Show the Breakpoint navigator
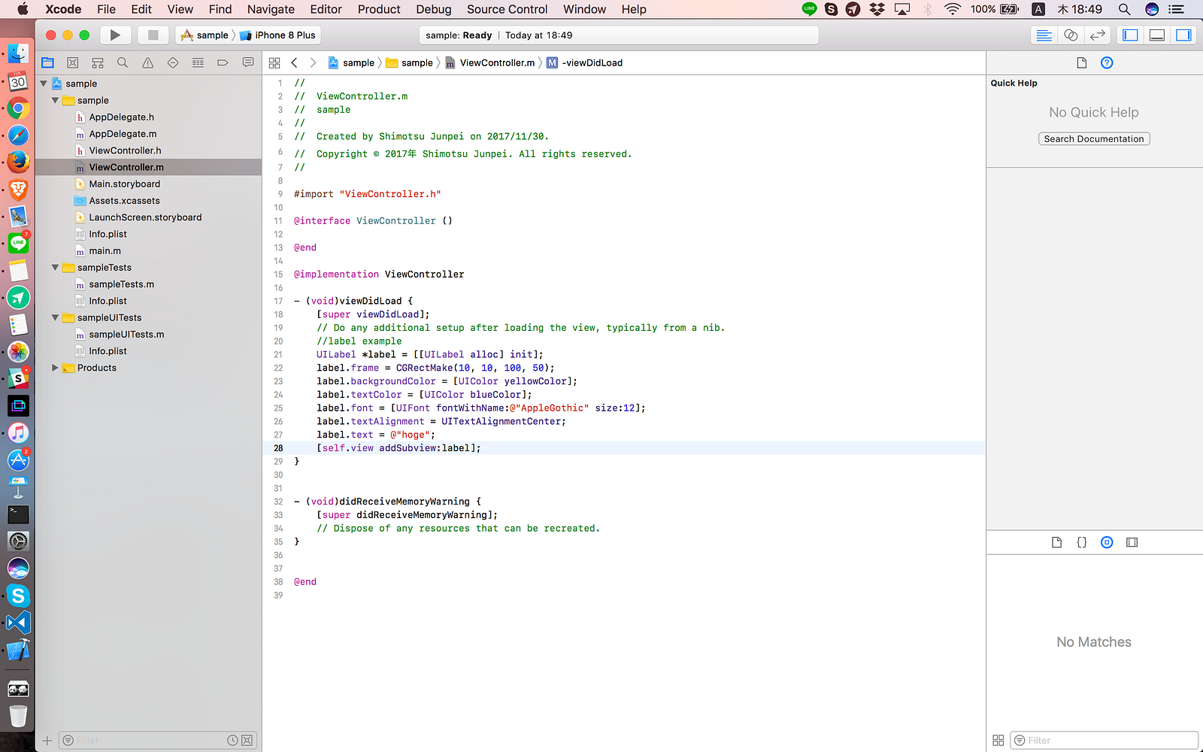This screenshot has height=752, width=1203. coord(223,63)
